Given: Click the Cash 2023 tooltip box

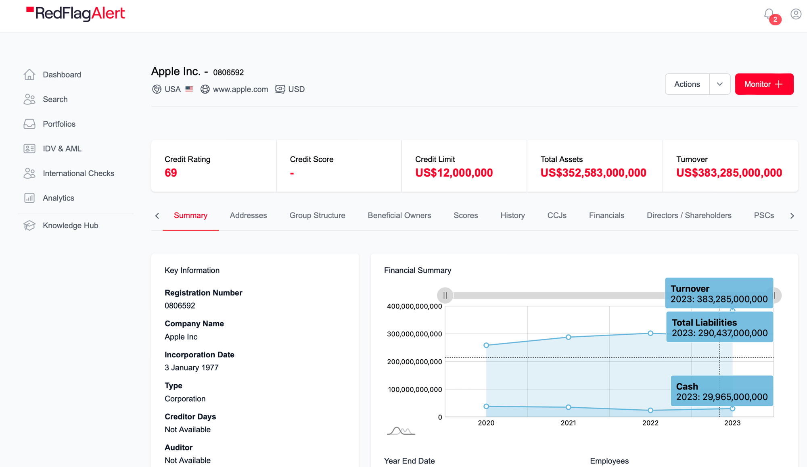Looking at the screenshot, I should [x=722, y=391].
